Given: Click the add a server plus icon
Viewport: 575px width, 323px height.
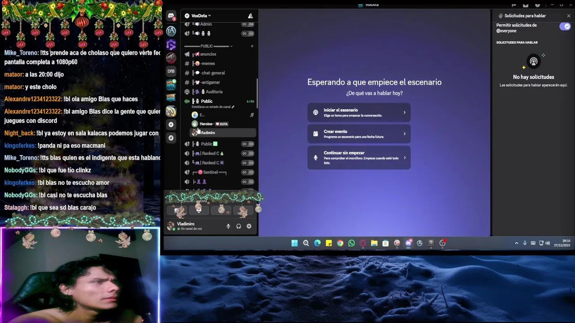Looking at the screenshot, I should point(171,124).
